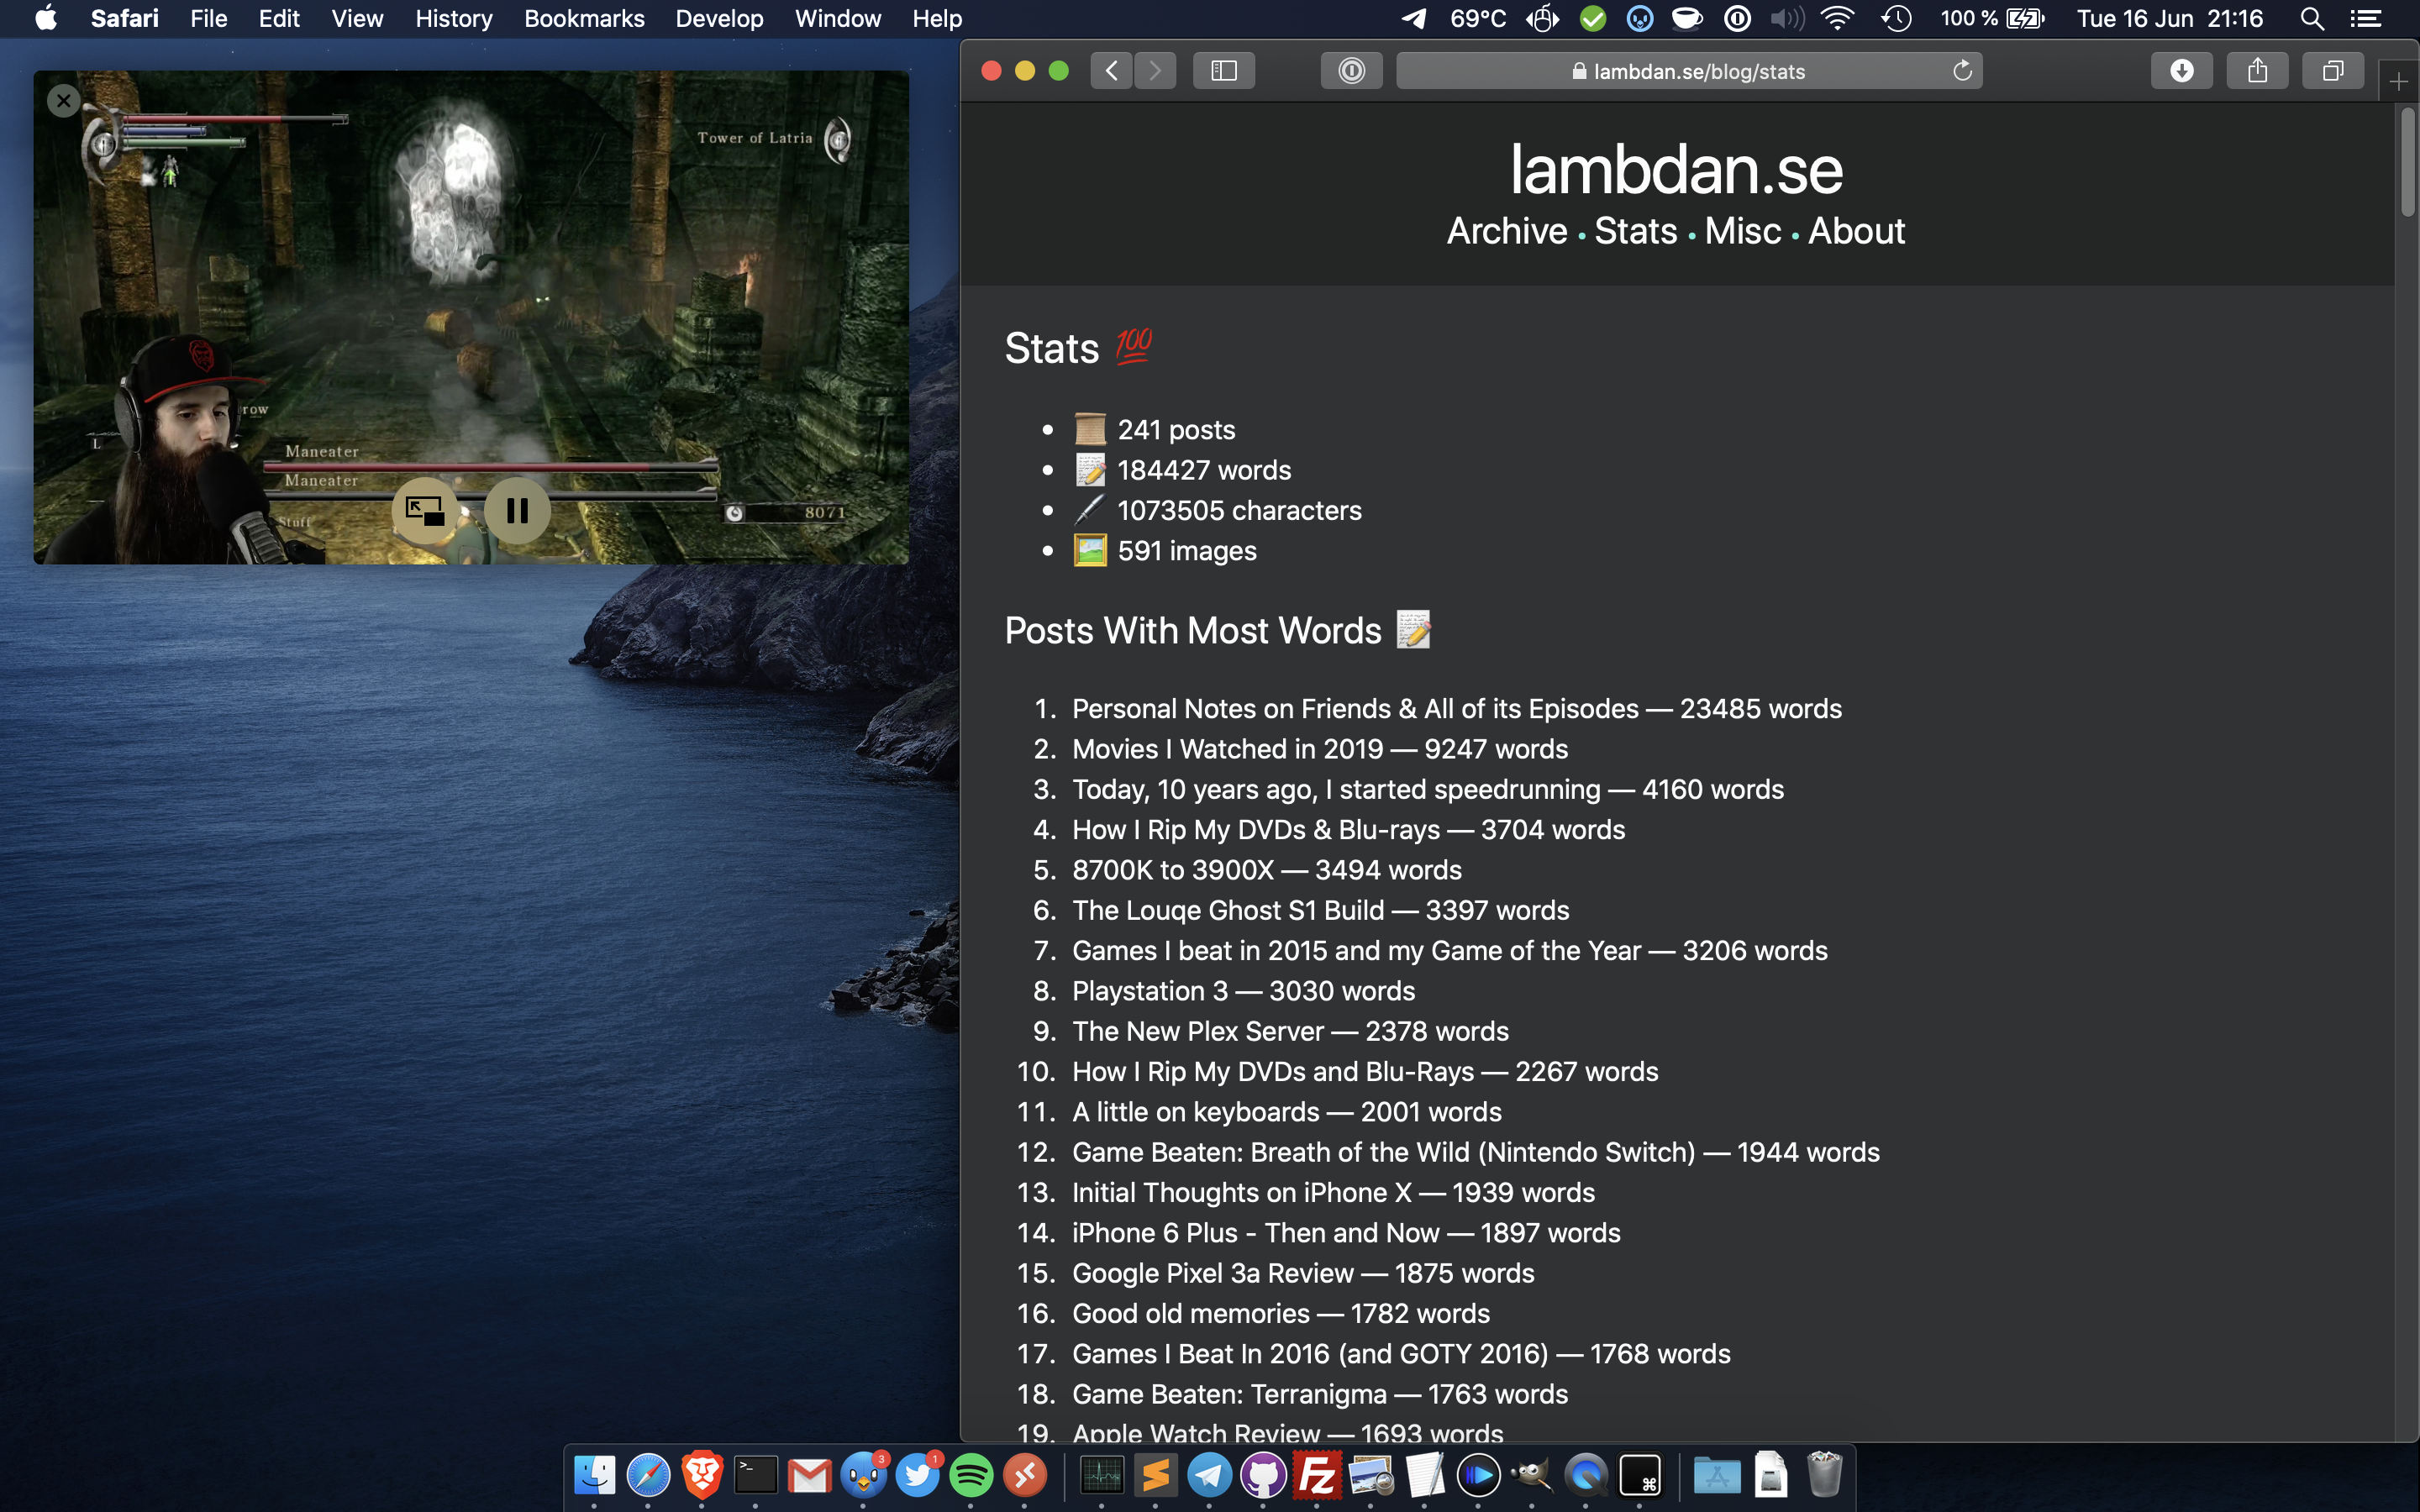Image resolution: width=2420 pixels, height=1512 pixels.
Task: Open Spotify from the Dock
Action: (x=971, y=1474)
